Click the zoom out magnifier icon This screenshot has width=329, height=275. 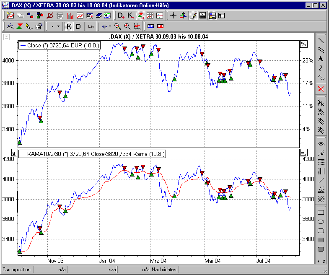(118, 26)
